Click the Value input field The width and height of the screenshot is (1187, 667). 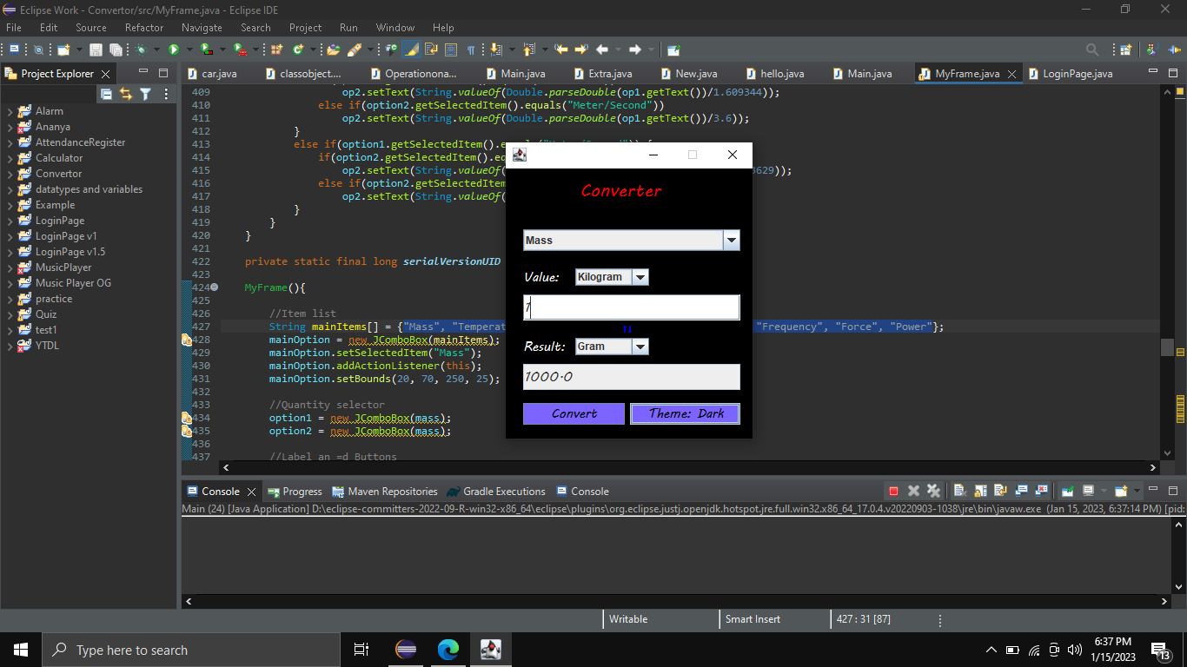pyautogui.click(x=632, y=307)
